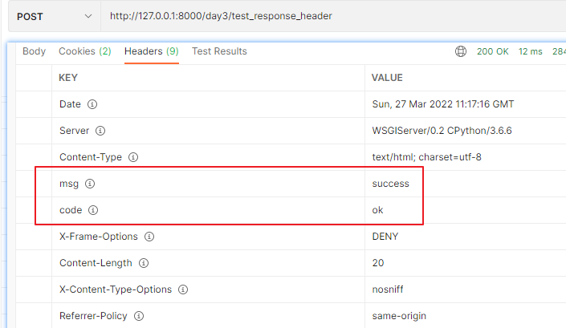Click the code header key
566x328 pixels.
(71, 210)
